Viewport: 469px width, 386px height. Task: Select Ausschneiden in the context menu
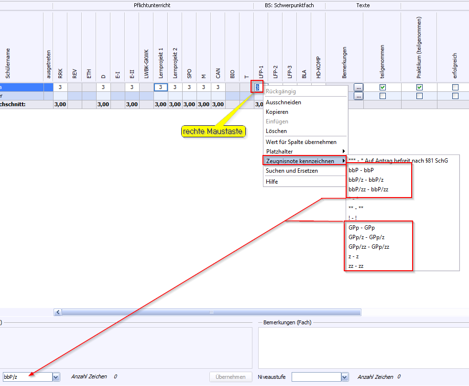pos(283,102)
